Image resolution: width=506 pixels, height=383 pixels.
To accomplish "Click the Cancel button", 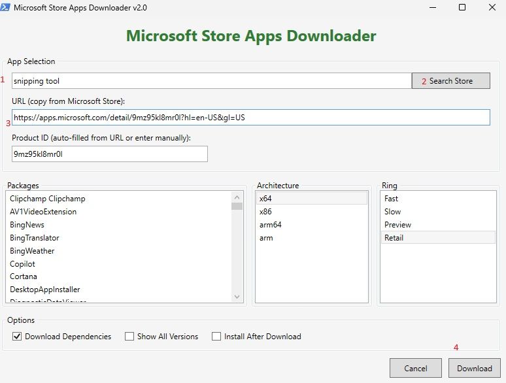I will (415, 368).
